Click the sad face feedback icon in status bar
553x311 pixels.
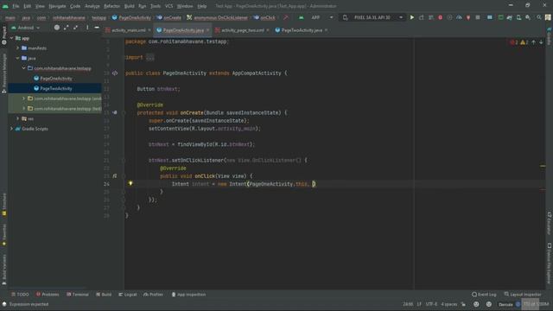pyautogui.click(x=489, y=304)
